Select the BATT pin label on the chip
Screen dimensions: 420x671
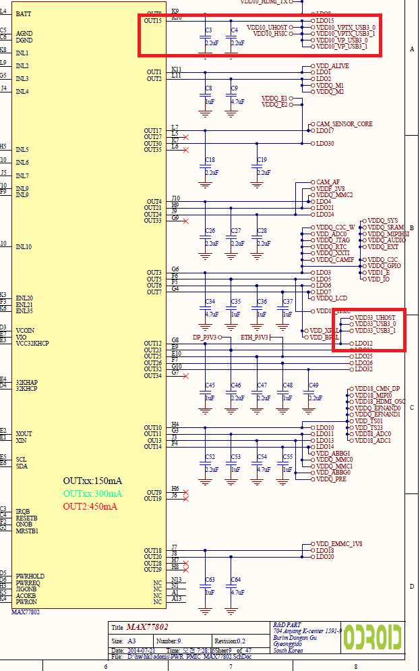click(x=23, y=14)
